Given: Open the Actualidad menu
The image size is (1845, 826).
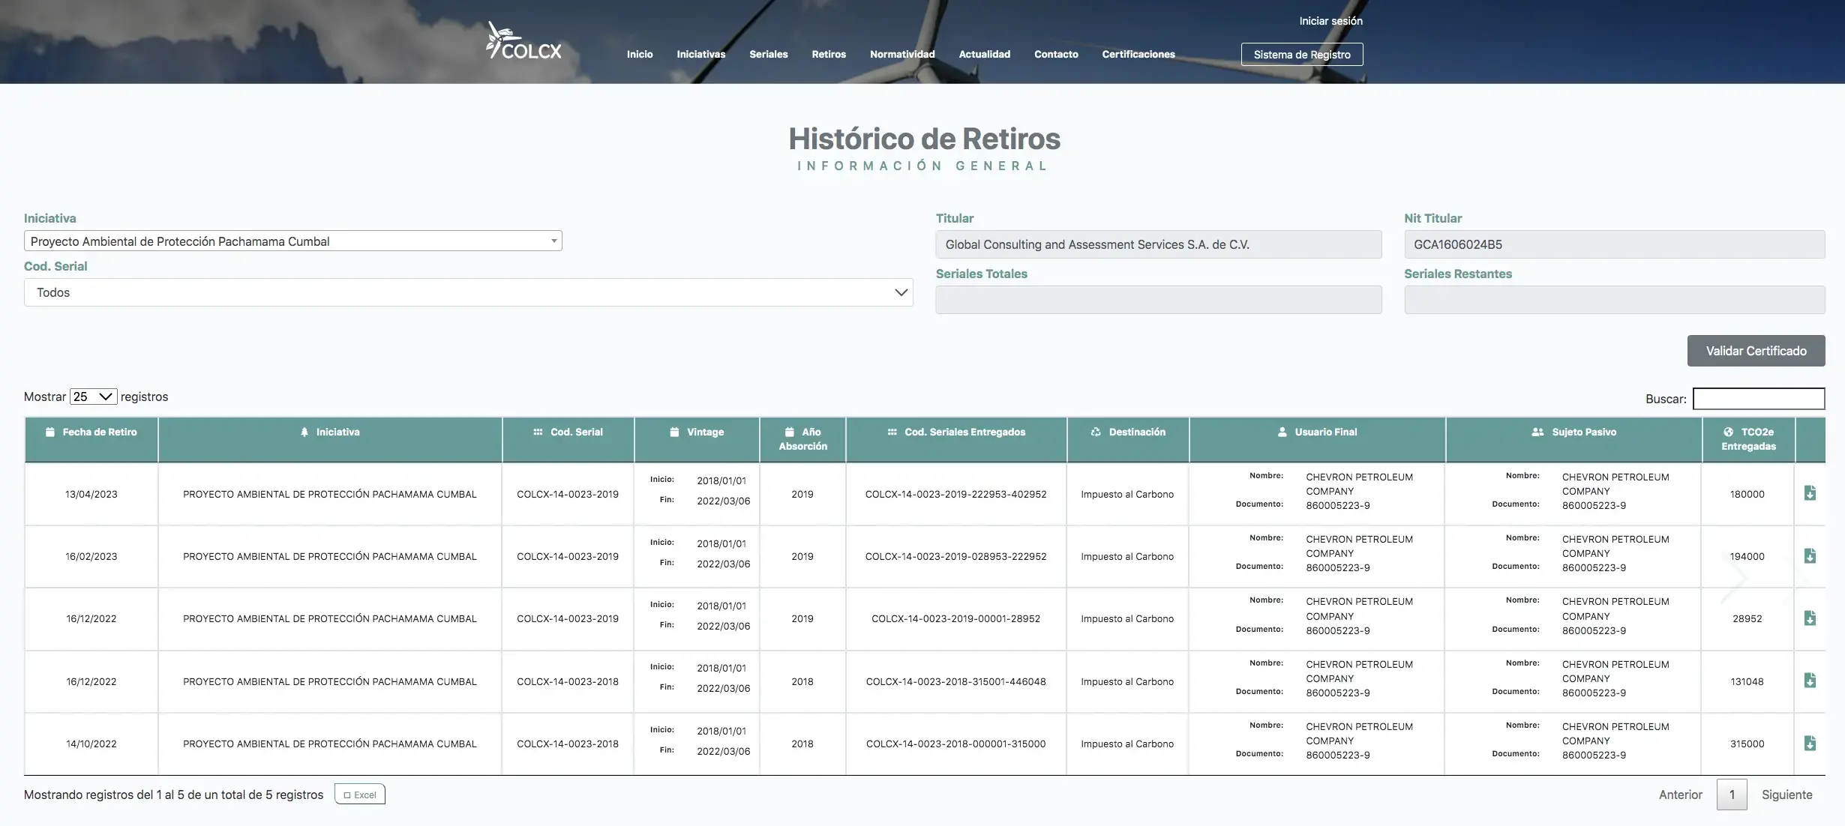Looking at the screenshot, I should pos(984,54).
